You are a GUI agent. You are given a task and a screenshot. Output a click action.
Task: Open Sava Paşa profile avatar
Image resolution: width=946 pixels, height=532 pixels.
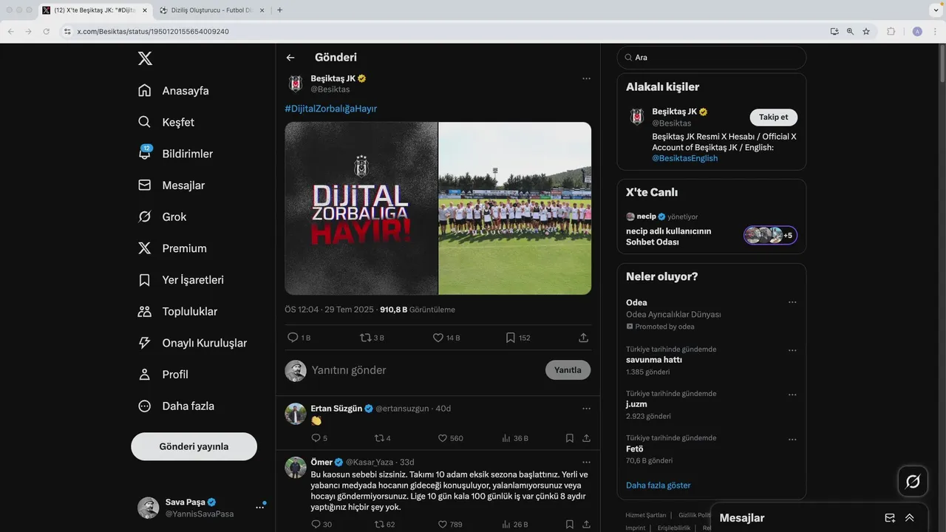(149, 508)
